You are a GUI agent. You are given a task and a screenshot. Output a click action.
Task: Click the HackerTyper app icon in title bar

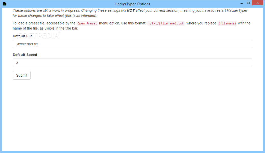tap(5, 4)
